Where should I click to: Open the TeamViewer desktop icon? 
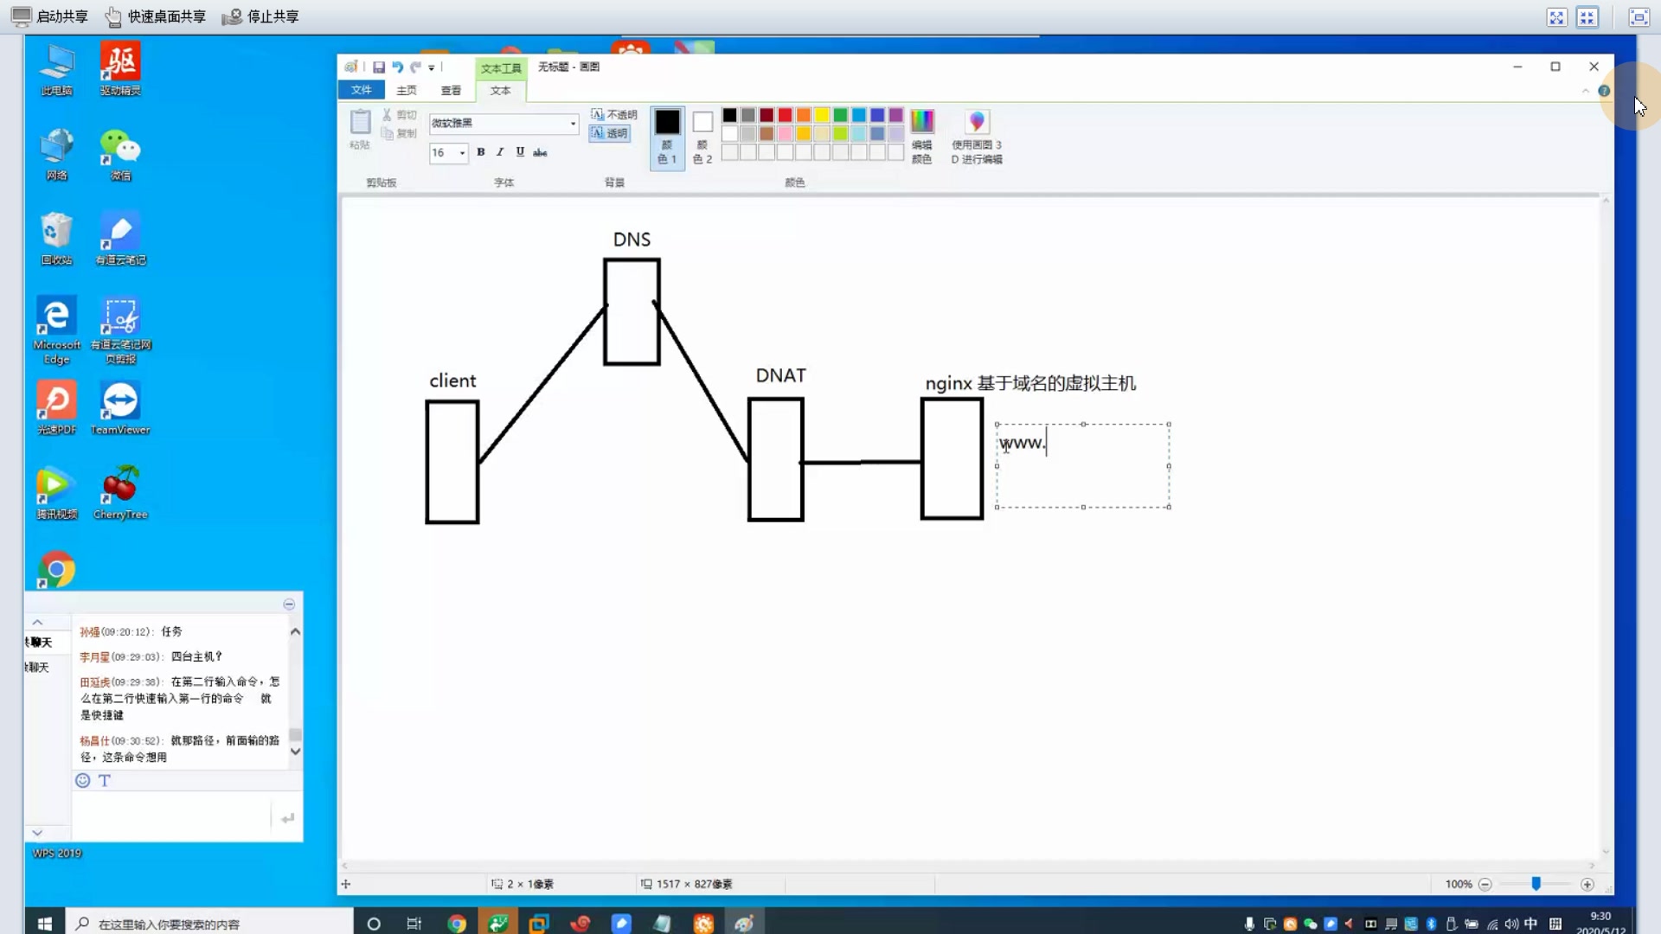click(120, 408)
